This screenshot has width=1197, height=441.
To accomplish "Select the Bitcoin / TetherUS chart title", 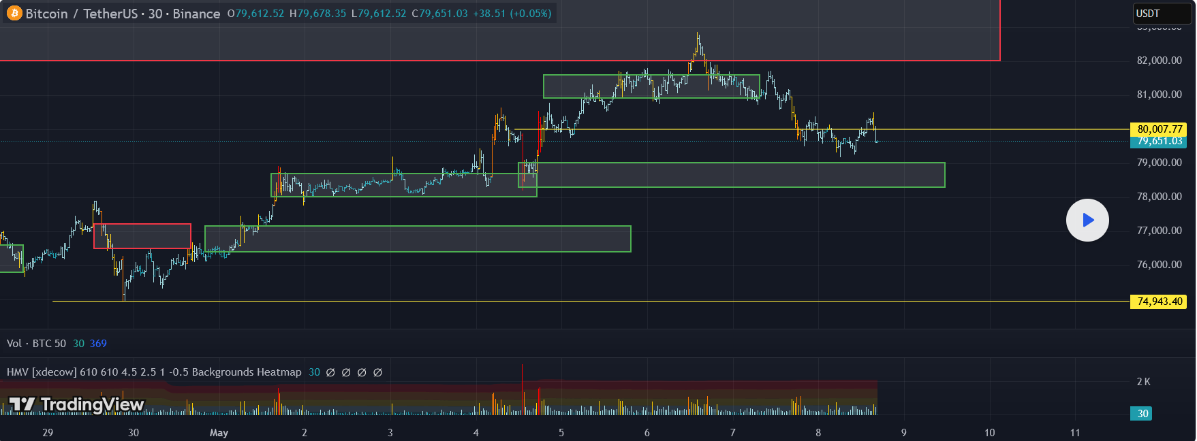I will click(x=123, y=14).
